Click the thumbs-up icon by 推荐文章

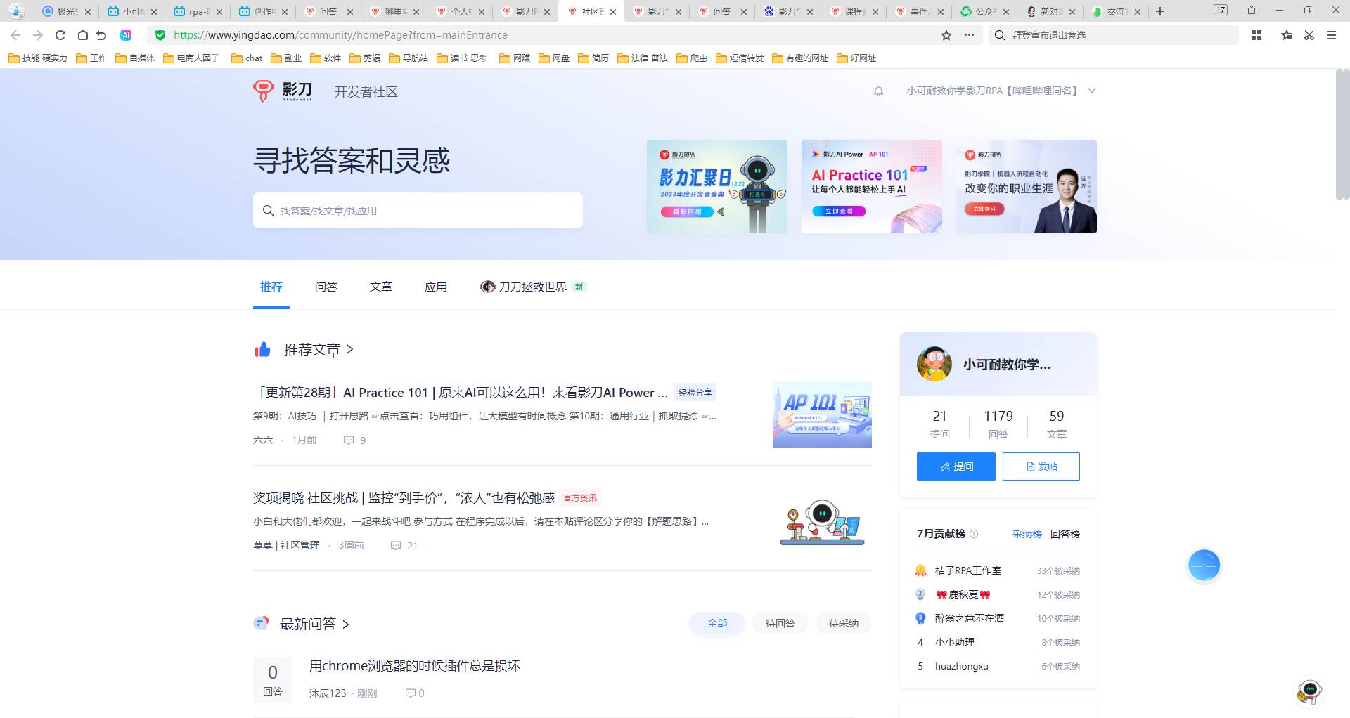coord(262,349)
